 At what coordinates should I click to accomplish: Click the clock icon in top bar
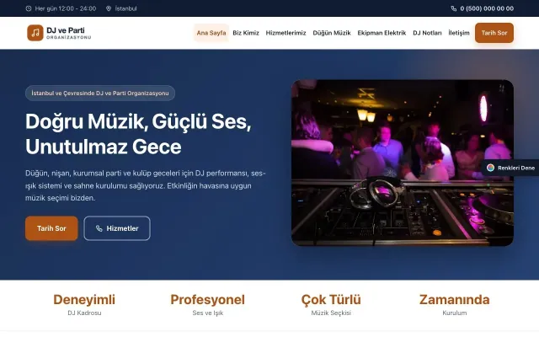(x=29, y=8)
